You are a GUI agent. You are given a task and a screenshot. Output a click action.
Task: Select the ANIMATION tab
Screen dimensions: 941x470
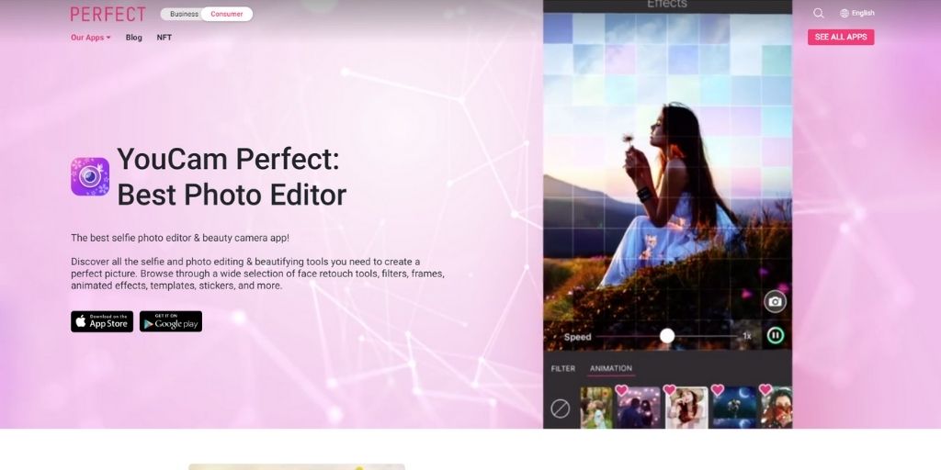(611, 369)
